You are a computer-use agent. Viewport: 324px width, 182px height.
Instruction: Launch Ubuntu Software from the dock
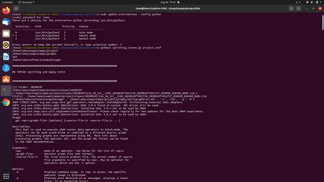(x=6, y=79)
